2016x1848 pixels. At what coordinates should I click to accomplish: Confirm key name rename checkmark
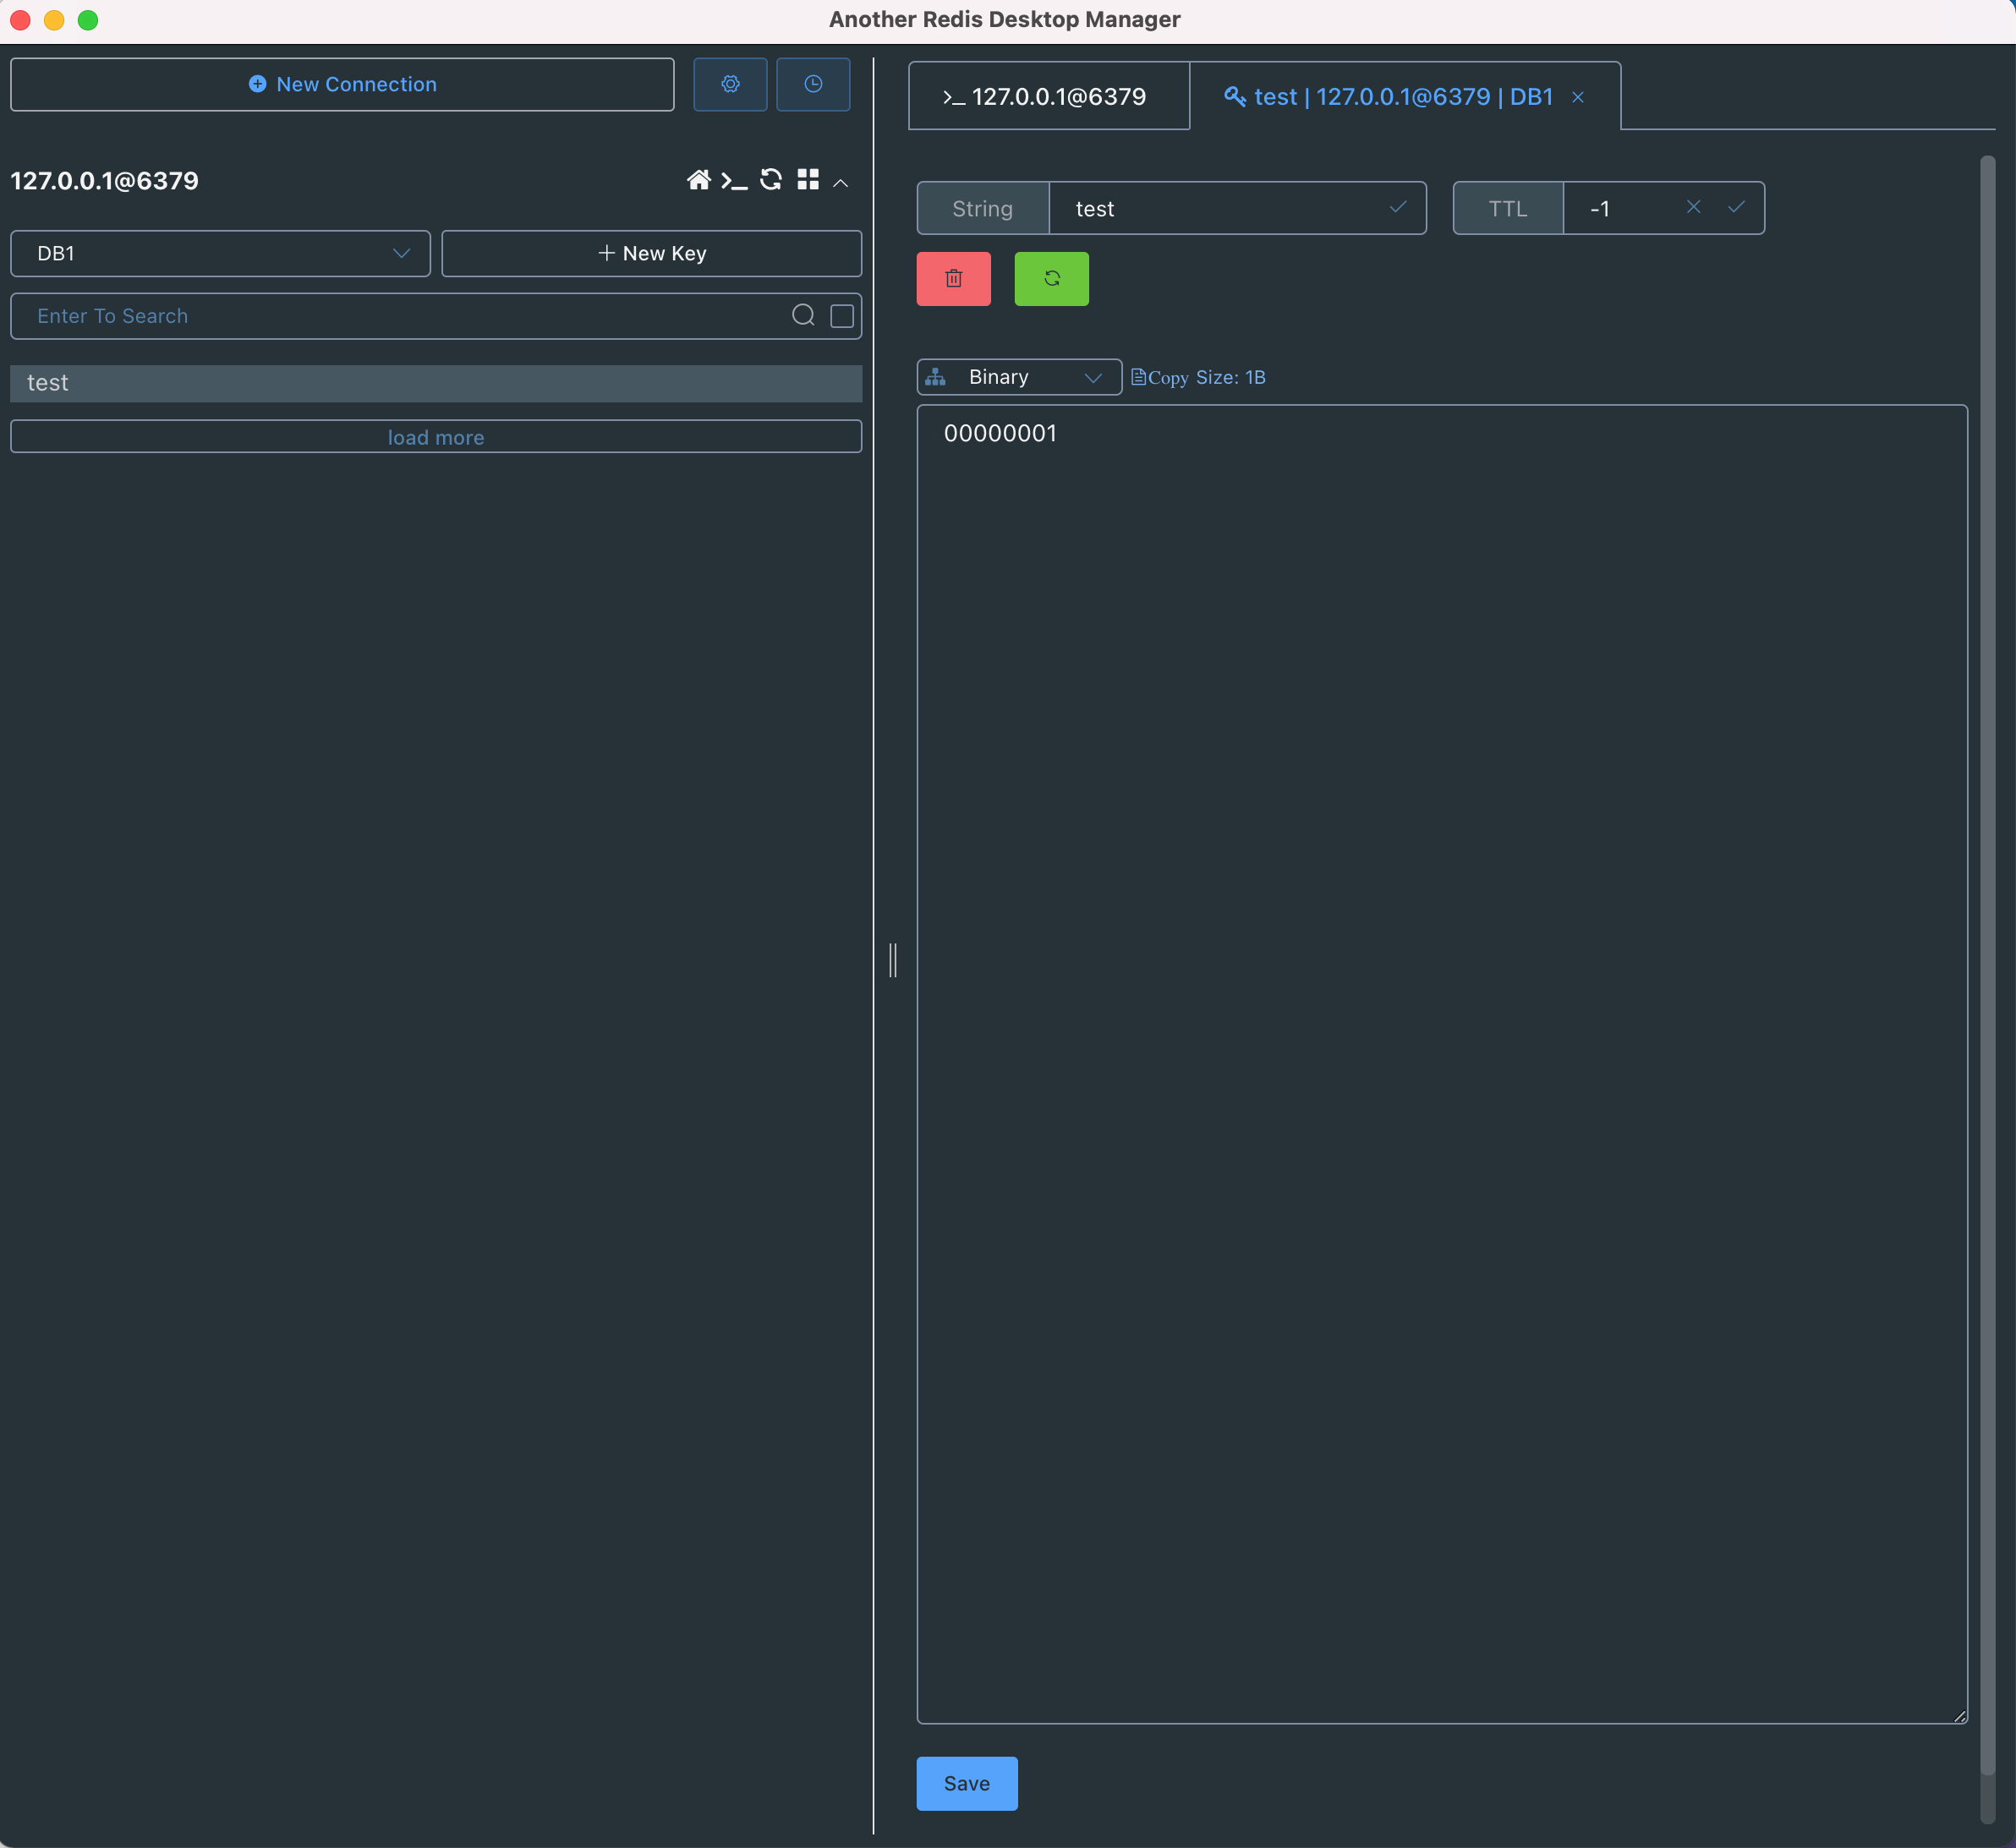(x=1398, y=207)
